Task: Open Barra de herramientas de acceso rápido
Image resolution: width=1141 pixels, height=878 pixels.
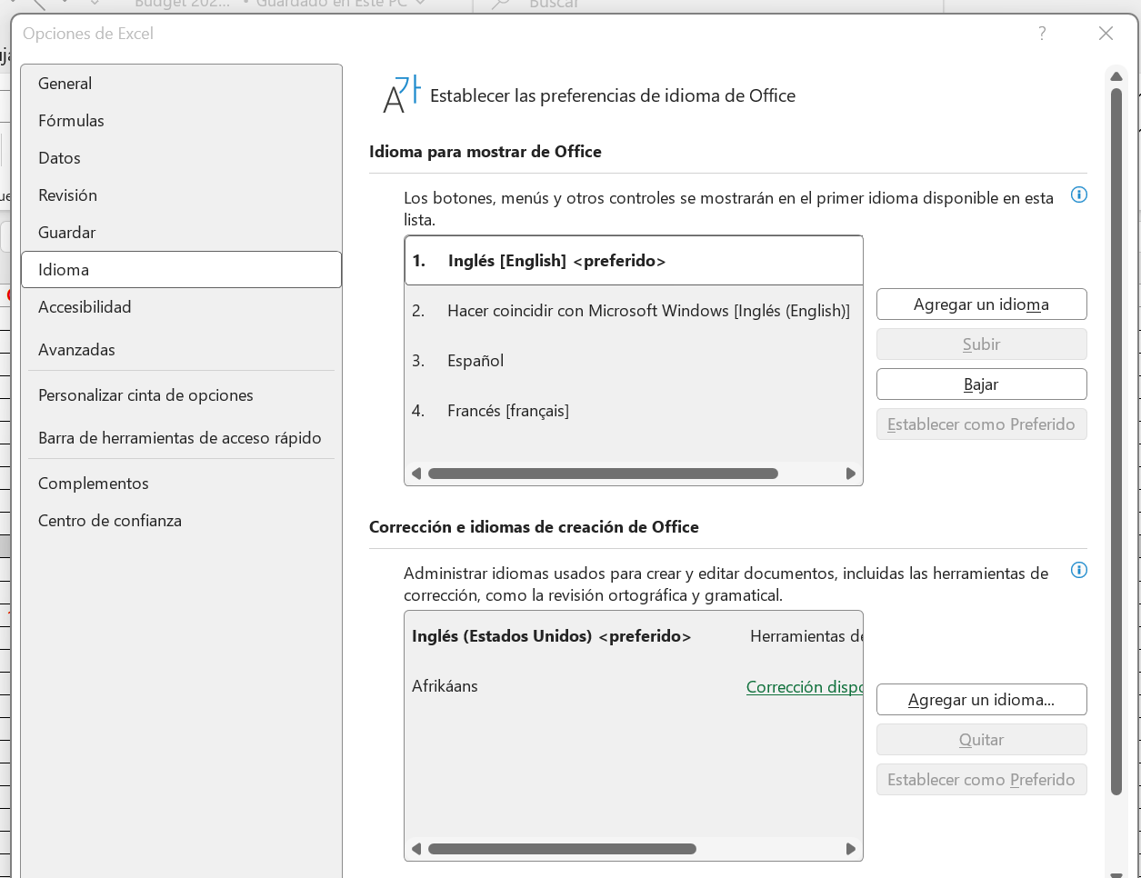Action: [x=181, y=438]
